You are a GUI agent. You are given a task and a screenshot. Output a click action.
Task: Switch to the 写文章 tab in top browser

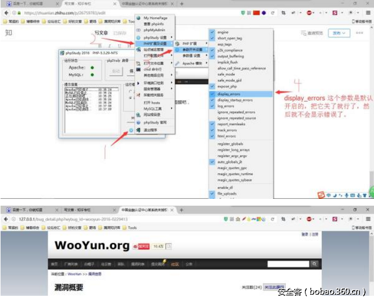(x=88, y=3)
